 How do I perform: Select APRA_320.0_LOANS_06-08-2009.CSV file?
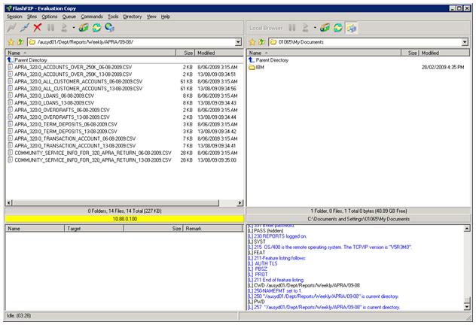[x=54, y=96]
